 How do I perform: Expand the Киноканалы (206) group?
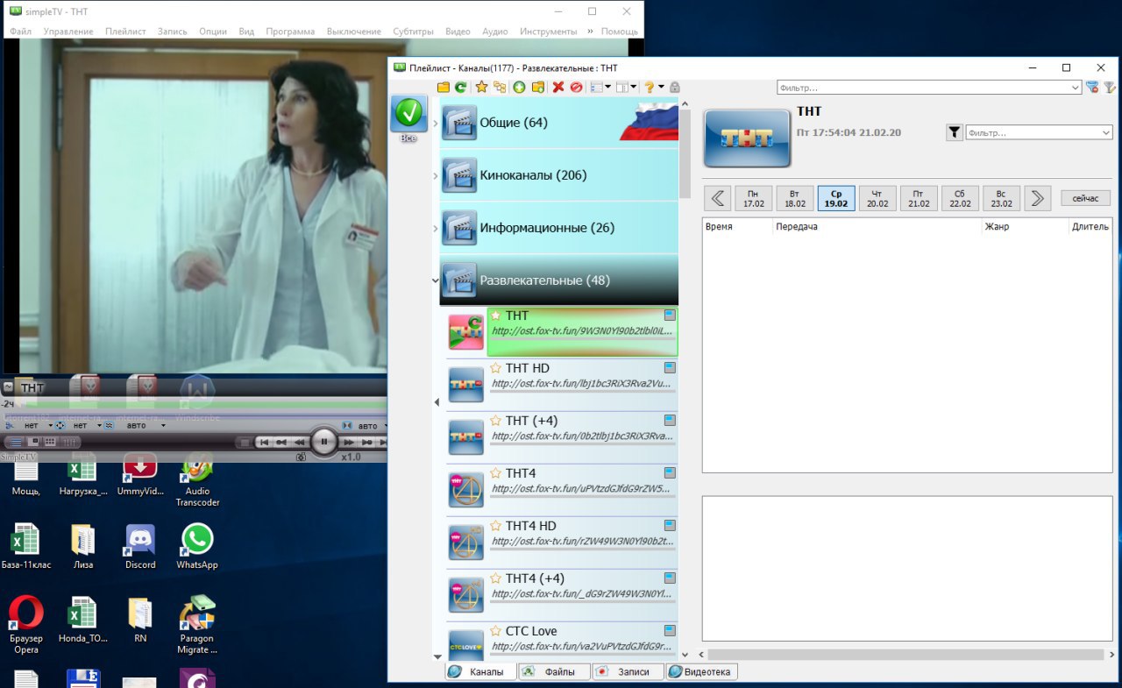(436, 176)
